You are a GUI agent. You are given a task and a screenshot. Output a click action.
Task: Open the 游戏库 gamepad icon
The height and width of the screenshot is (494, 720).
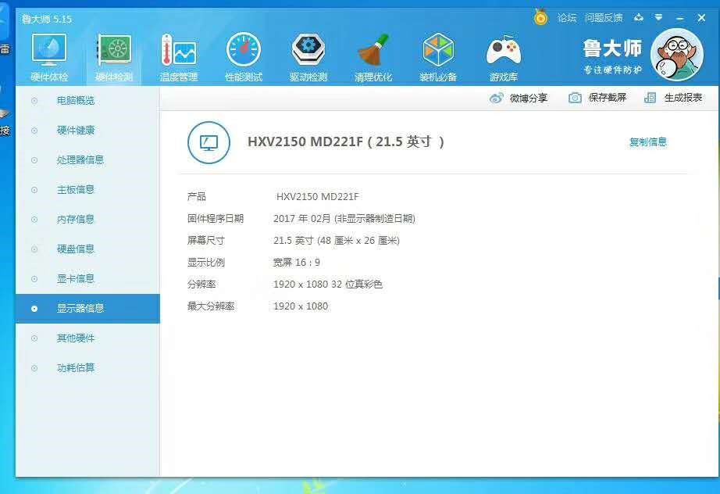pos(503,51)
